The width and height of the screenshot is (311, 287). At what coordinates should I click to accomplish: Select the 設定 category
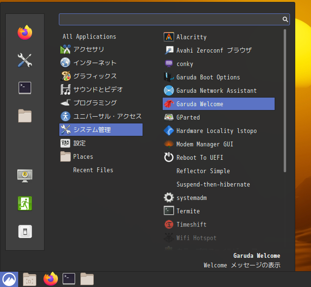coord(101,143)
